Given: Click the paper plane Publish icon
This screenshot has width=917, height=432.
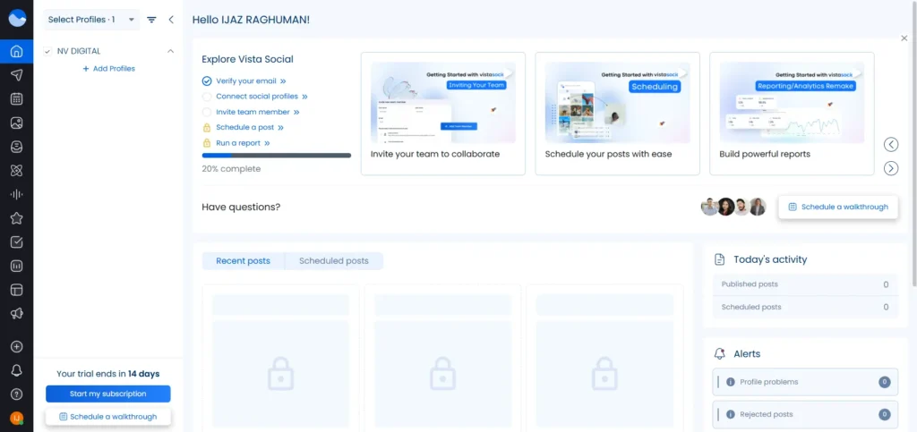Looking at the screenshot, I should [16, 75].
